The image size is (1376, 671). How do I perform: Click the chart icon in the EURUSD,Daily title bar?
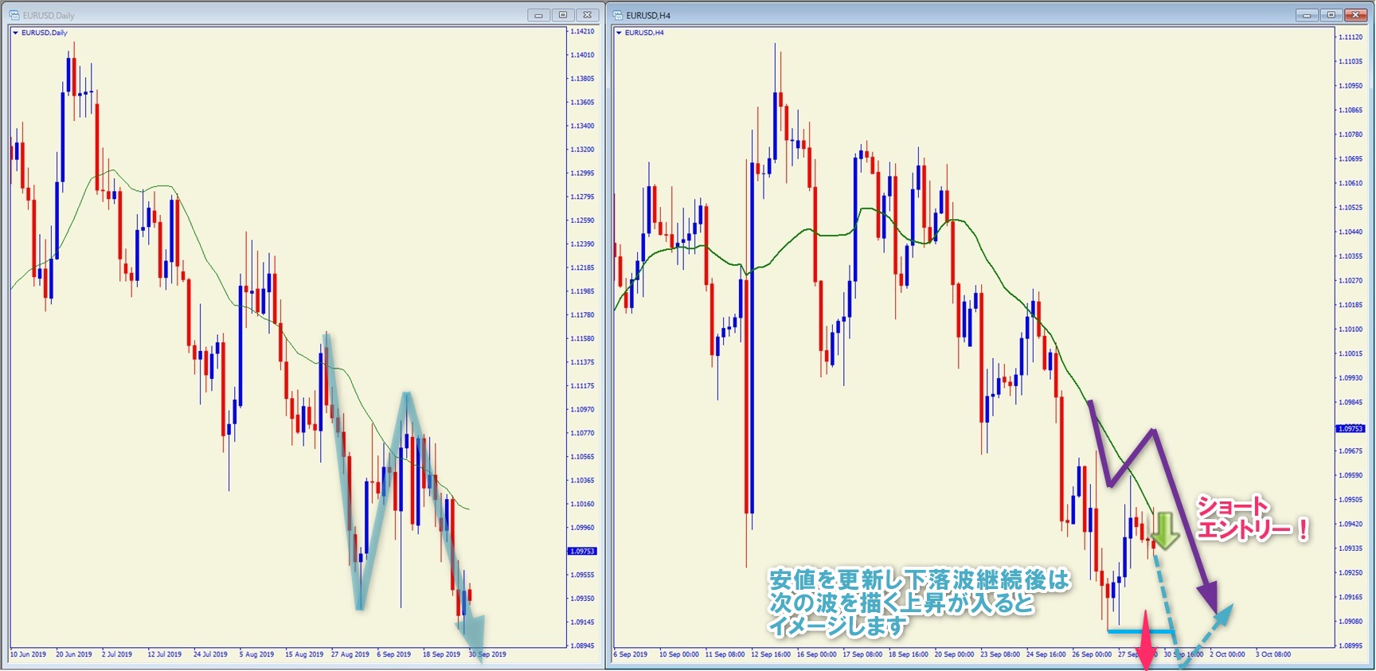[x=14, y=15]
